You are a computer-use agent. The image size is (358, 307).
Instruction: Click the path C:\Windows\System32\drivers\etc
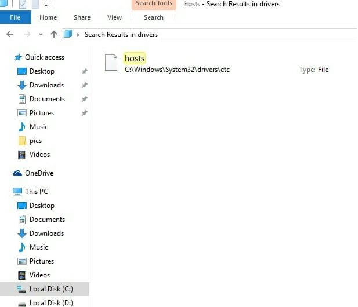pos(177,70)
